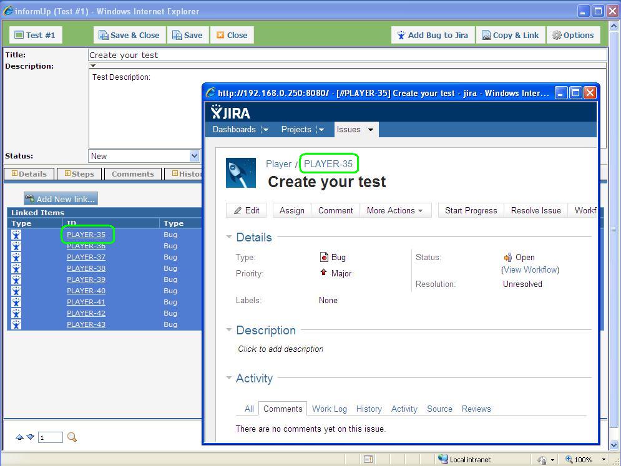Open linked item PLAYER-39
The width and height of the screenshot is (621, 466).
pos(86,279)
